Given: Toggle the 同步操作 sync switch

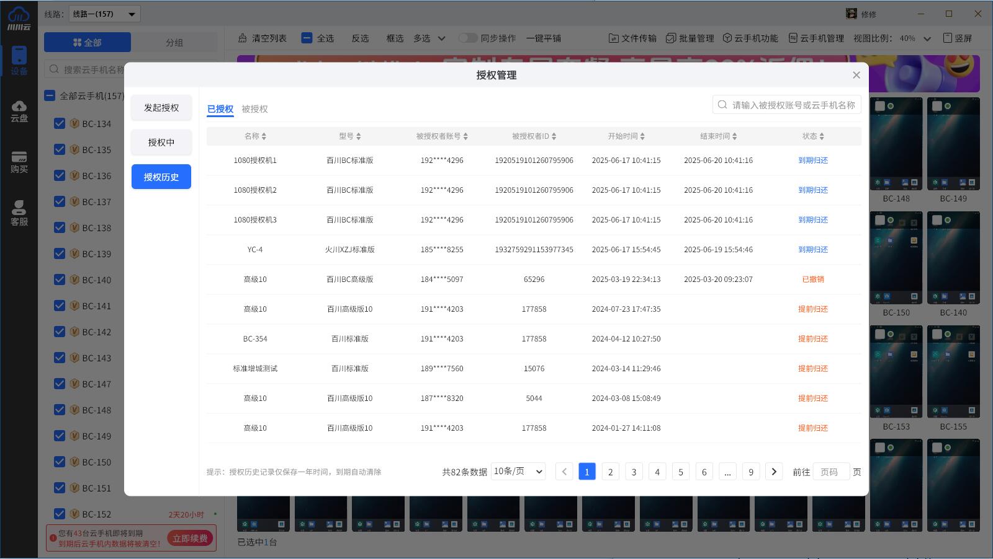Looking at the screenshot, I should coord(468,38).
